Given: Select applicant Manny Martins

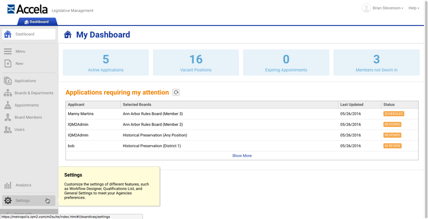Looking at the screenshot, I should coord(81,114).
